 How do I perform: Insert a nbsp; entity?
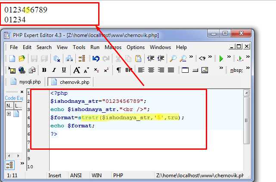236,70
